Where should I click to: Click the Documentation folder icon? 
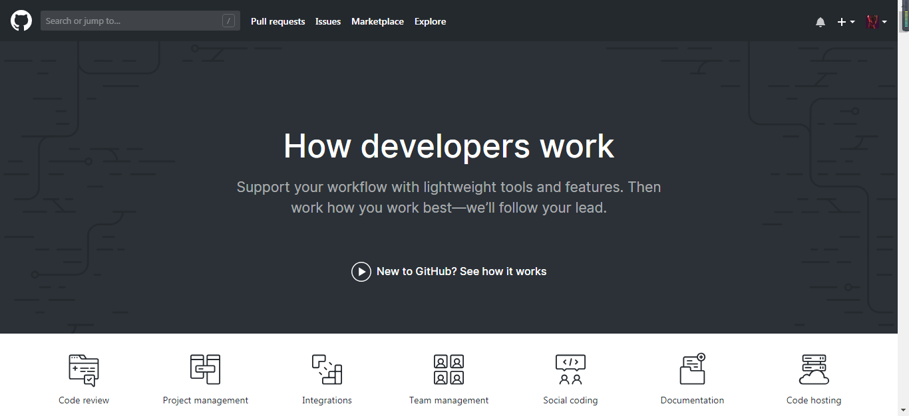point(692,368)
